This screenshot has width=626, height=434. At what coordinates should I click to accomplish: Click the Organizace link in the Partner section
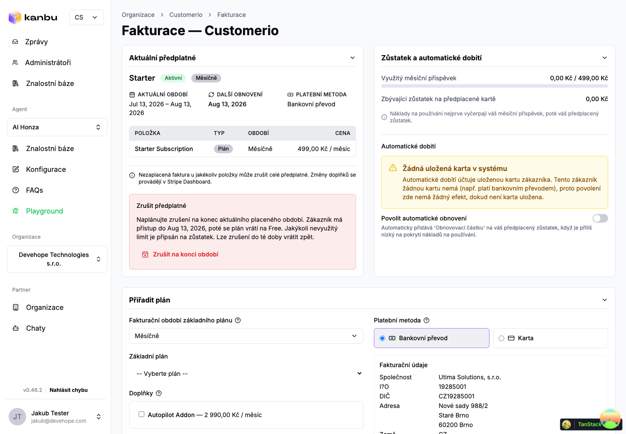pyautogui.click(x=45, y=307)
